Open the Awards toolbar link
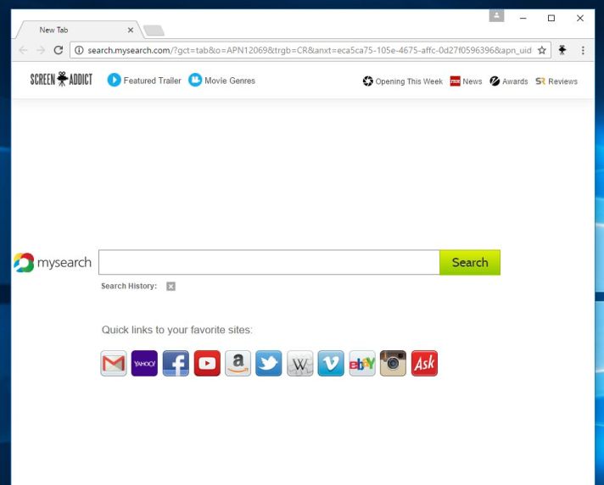 pyautogui.click(x=509, y=81)
